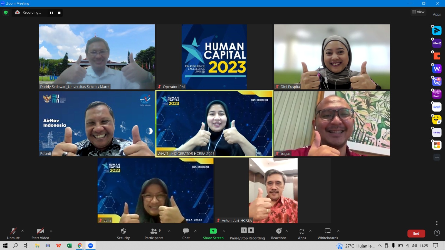The width and height of the screenshot is (445, 250).
Task: Open the Chat panel
Action: pyautogui.click(x=186, y=234)
